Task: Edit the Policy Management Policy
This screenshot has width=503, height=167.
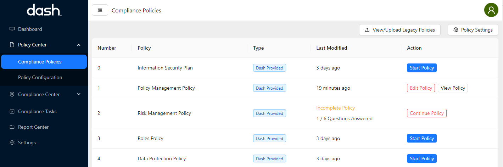Action: click(421, 88)
